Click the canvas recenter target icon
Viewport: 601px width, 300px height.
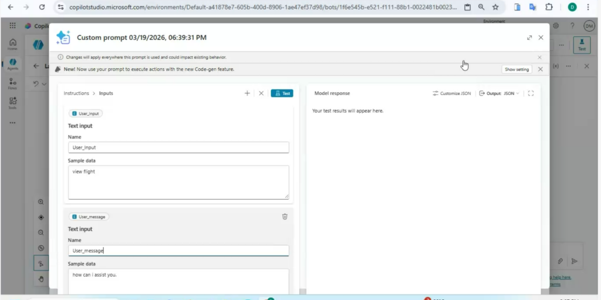41,217
